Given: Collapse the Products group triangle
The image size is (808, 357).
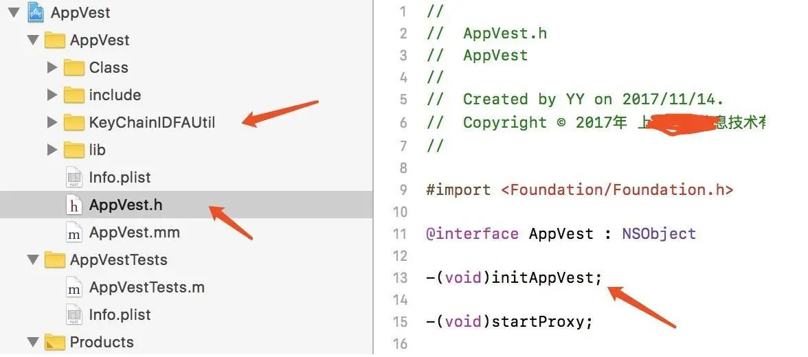Looking at the screenshot, I should [x=34, y=342].
